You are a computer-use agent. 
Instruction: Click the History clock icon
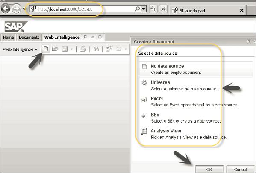(x=109, y=49)
